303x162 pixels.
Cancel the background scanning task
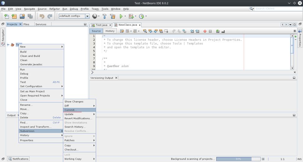point(263,159)
